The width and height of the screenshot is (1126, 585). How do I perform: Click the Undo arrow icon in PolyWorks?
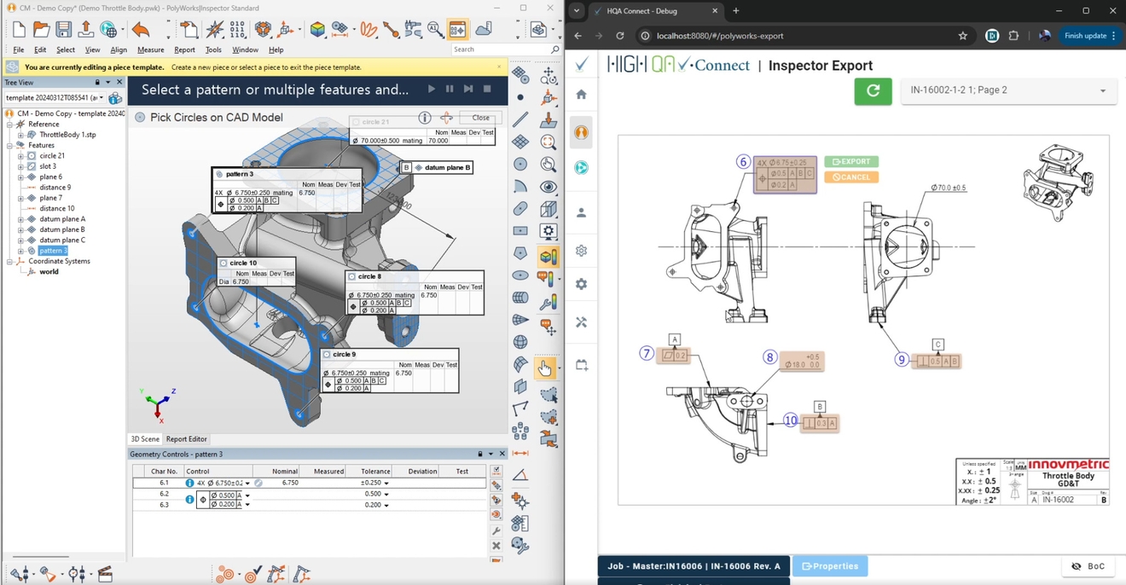(x=142, y=30)
